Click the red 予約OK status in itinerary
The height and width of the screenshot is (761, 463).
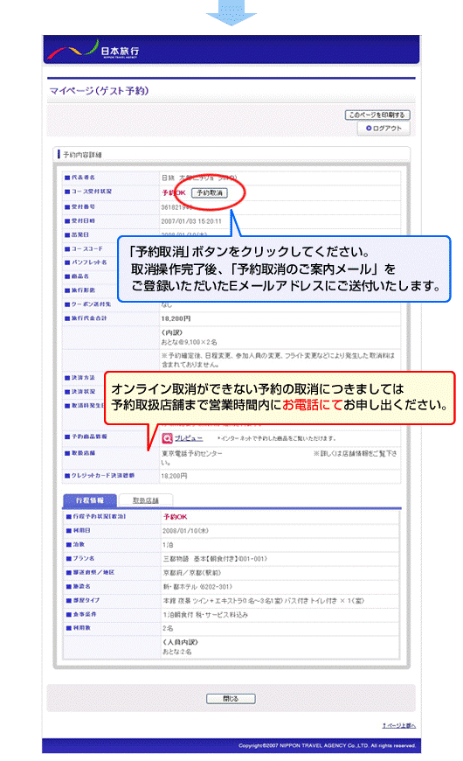pyautogui.click(x=175, y=517)
